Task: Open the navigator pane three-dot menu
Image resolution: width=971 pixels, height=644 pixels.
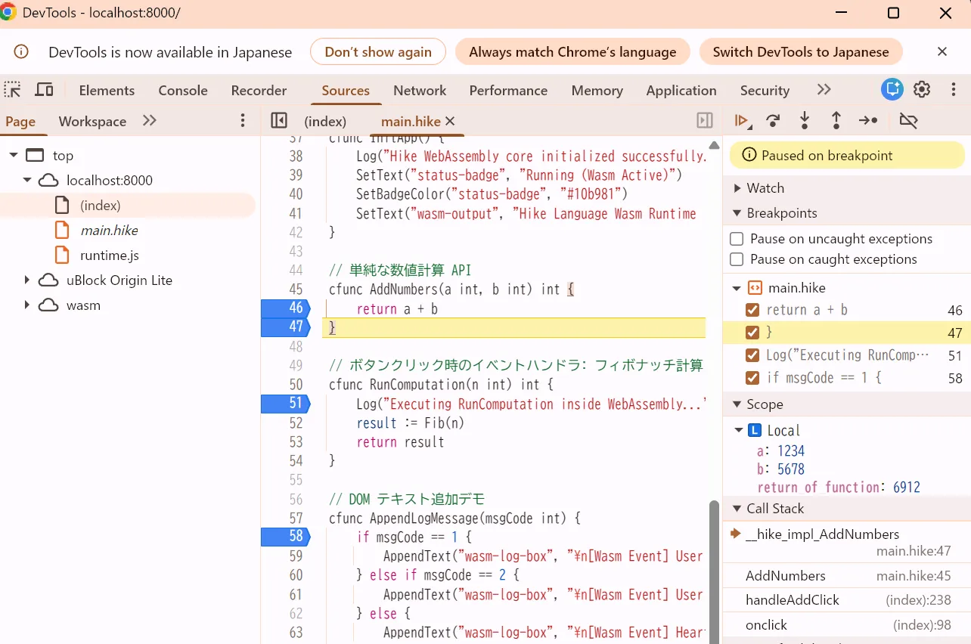Action: pyautogui.click(x=243, y=121)
